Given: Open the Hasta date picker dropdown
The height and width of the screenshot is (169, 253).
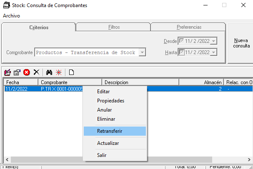Looking at the screenshot, I should pos(213,52).
